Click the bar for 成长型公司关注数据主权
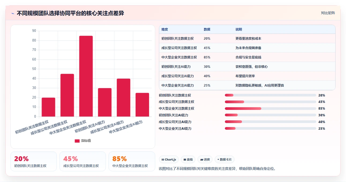Image resolution: width=346 pixels, height=182 pixels. [x=67, y=95]
